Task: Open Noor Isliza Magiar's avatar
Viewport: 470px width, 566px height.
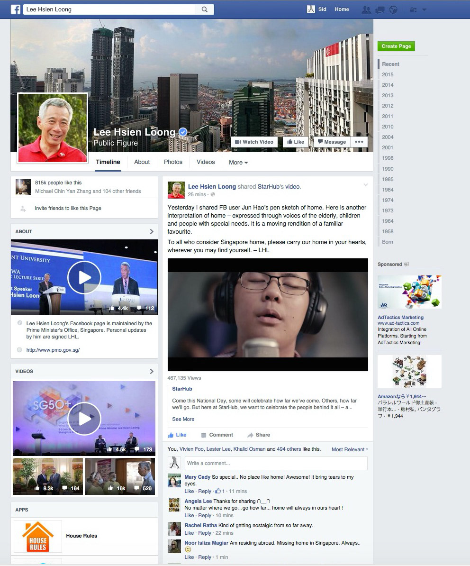Action: point(174,547)
